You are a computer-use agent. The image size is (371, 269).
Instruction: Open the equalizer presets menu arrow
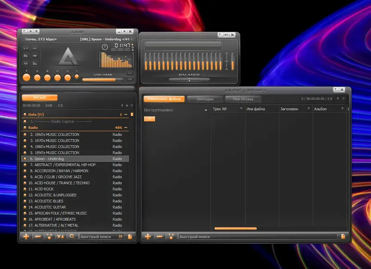pyautogui.click(x=220, y=35)
